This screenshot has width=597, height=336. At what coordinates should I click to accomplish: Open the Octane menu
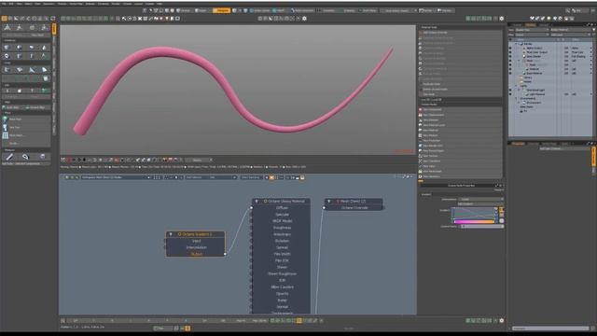coord(127,4)
